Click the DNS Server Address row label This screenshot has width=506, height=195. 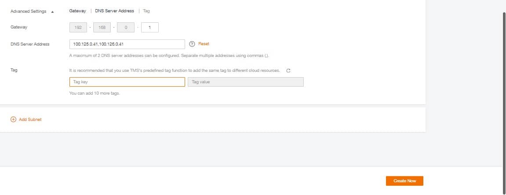30,44
